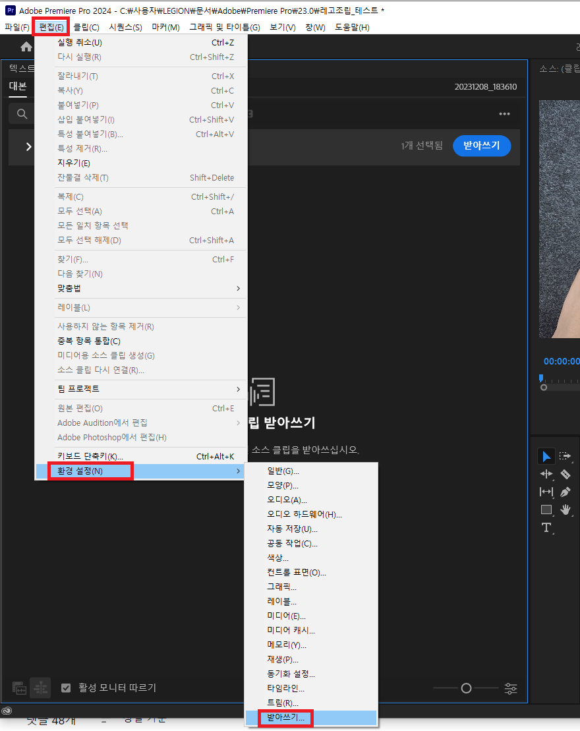This screenshot has width=580, height=731.
Task: Open the 그래픽 및 타이틀(G) menu
Action: pyautogui.click(x=224, y=27)
